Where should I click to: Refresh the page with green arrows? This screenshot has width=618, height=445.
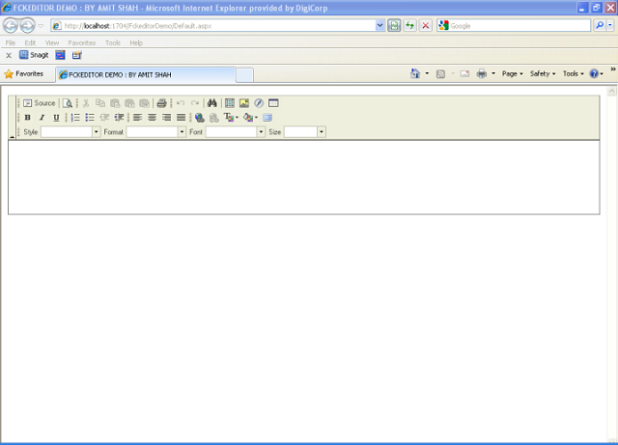[x=409, y=26]
